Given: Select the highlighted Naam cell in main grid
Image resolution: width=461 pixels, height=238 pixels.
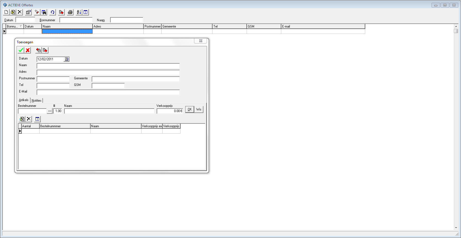Looking at the screenshot, I should coord(67,31).
